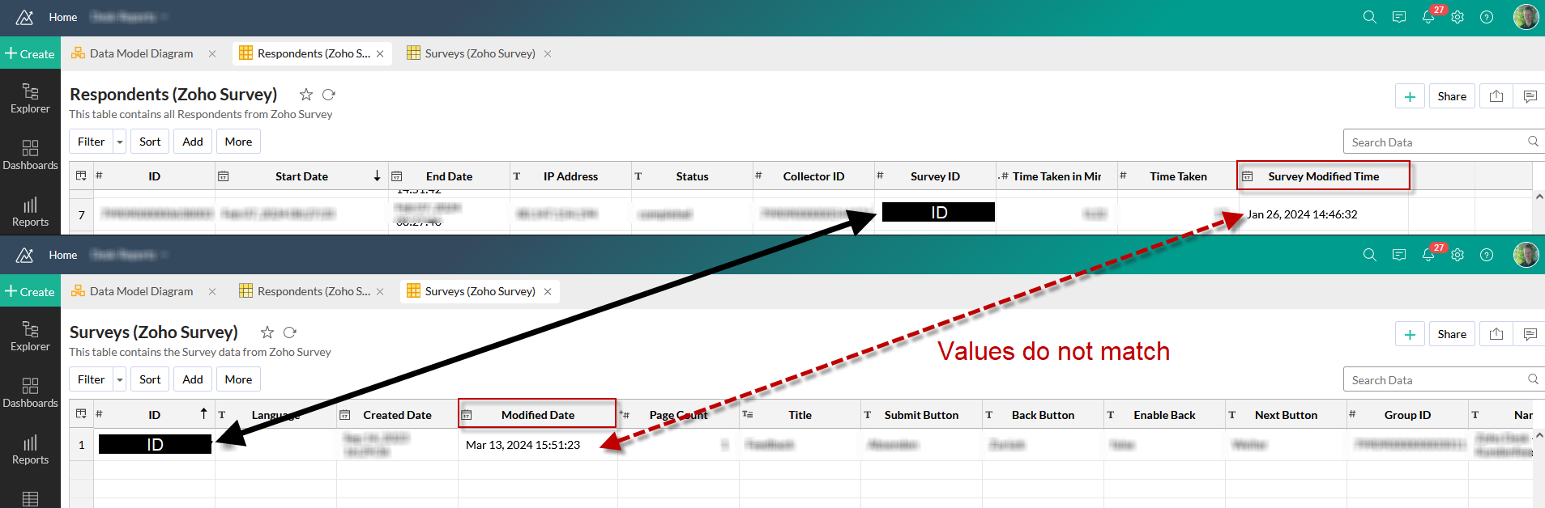Click refresh icon next to Surveys (Zoho Survey) title

tap(290, 332)
